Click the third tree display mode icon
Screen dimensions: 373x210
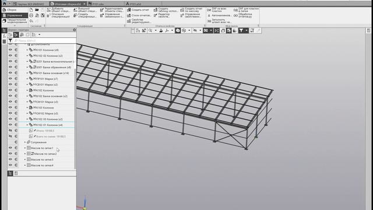click(22, 35)
